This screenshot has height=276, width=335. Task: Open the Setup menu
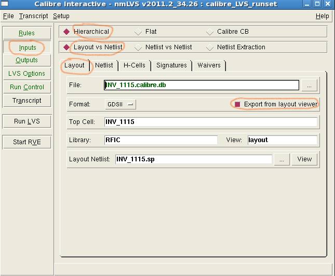[x=61, y=16]
